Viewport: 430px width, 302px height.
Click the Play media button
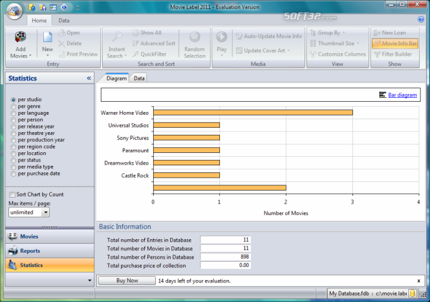pos(222,43)
